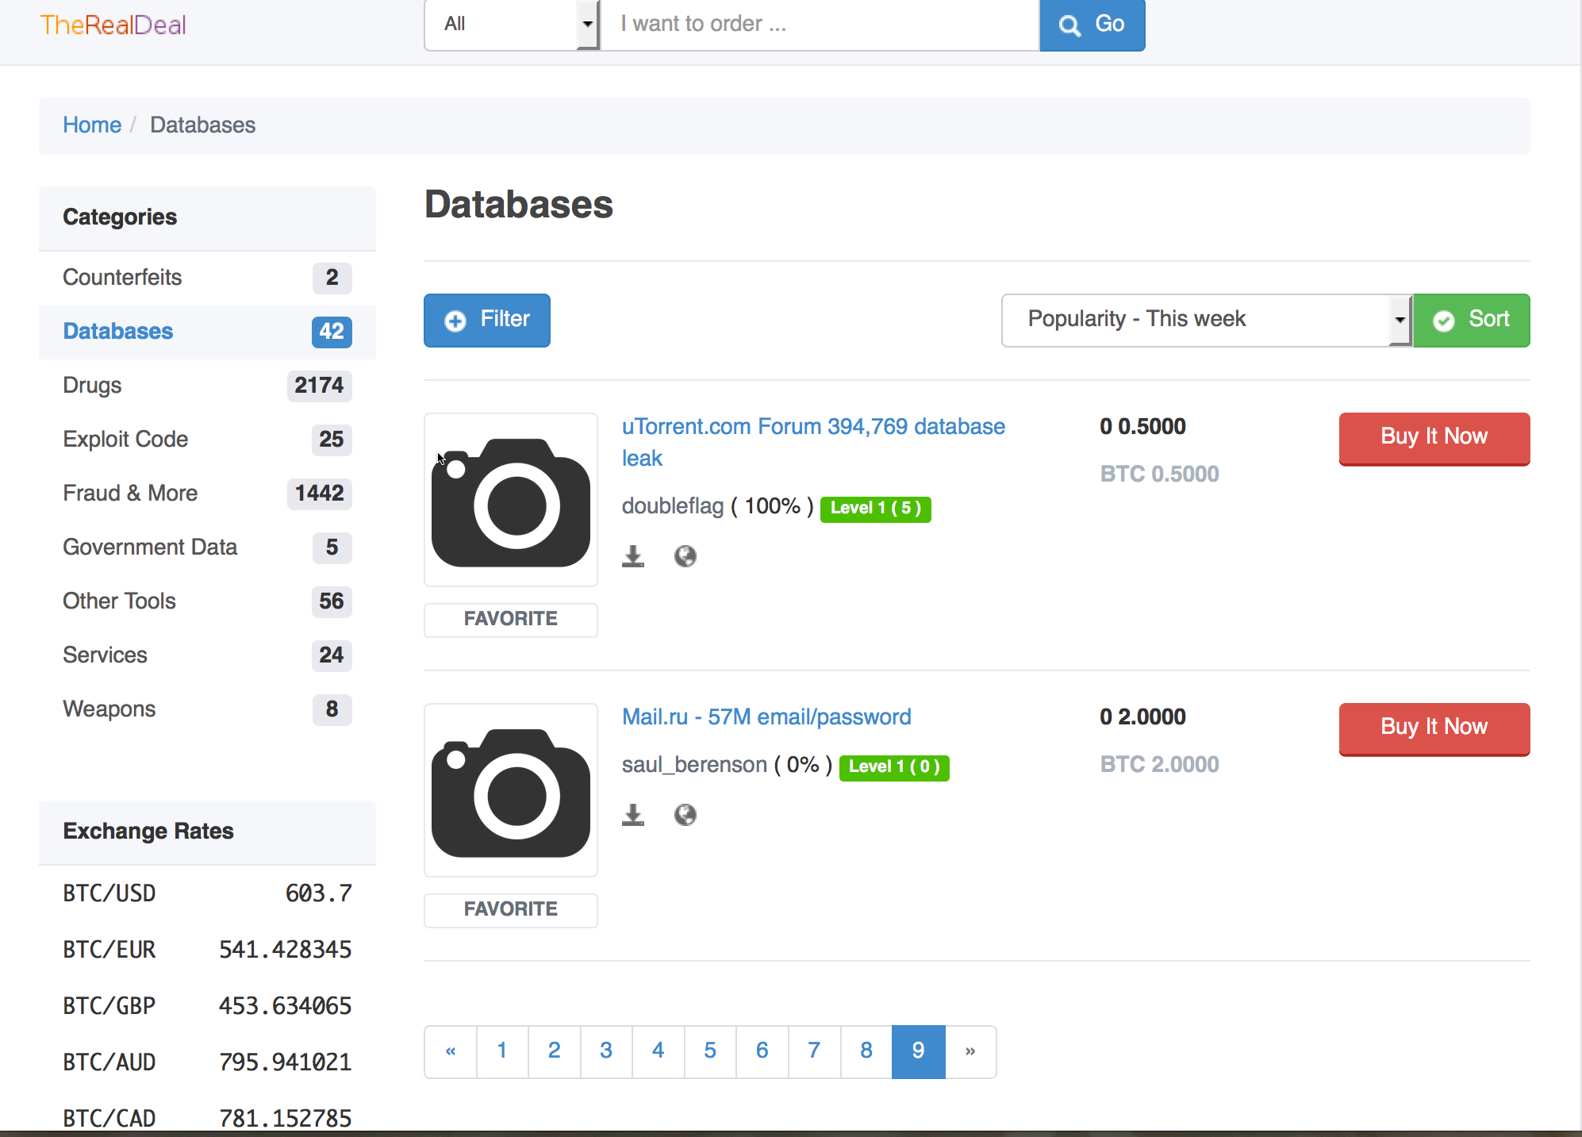Click globe icon under uTorrent listing

point(685,556)
